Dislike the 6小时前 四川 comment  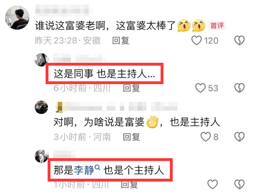click(239, 88)
